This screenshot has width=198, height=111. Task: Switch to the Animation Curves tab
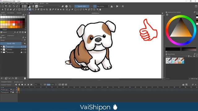point(19,82)
